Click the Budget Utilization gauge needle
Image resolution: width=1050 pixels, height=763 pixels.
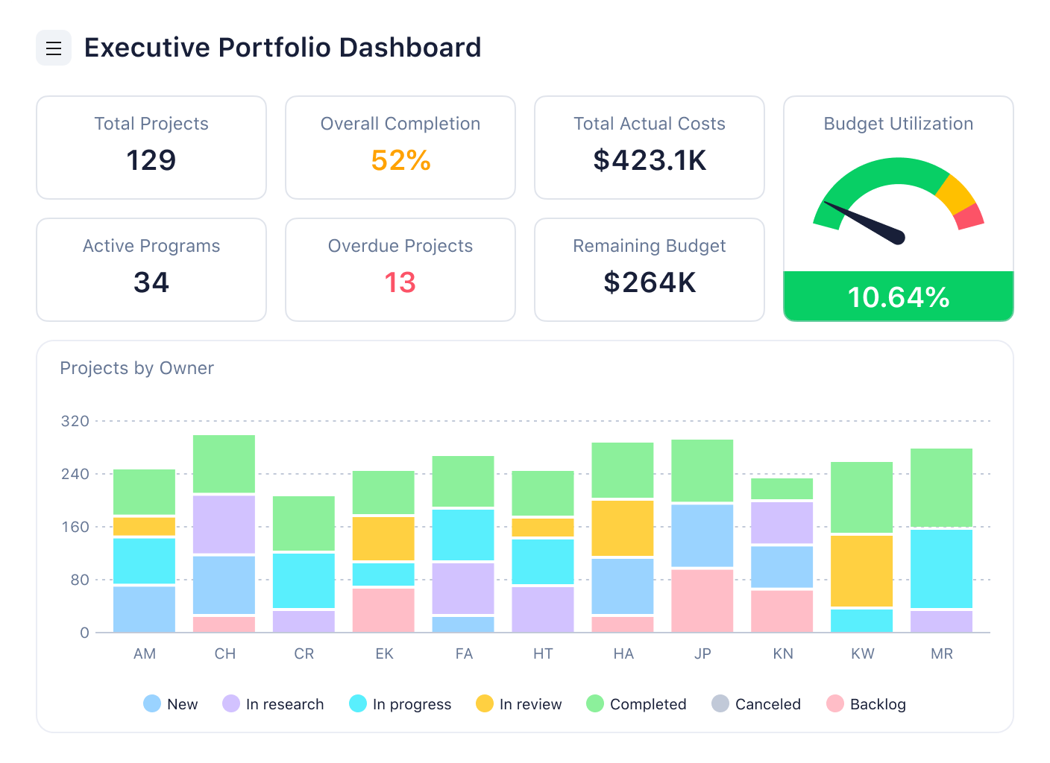coord(865,222)
